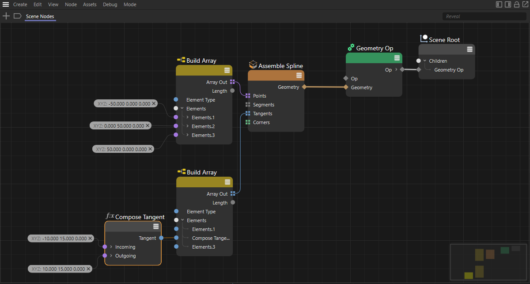The width and height of the screenshot is (530, 284).
Task: Click the tag-shaped icon beside Scene Nodes tab
Action: pos(18,16)
